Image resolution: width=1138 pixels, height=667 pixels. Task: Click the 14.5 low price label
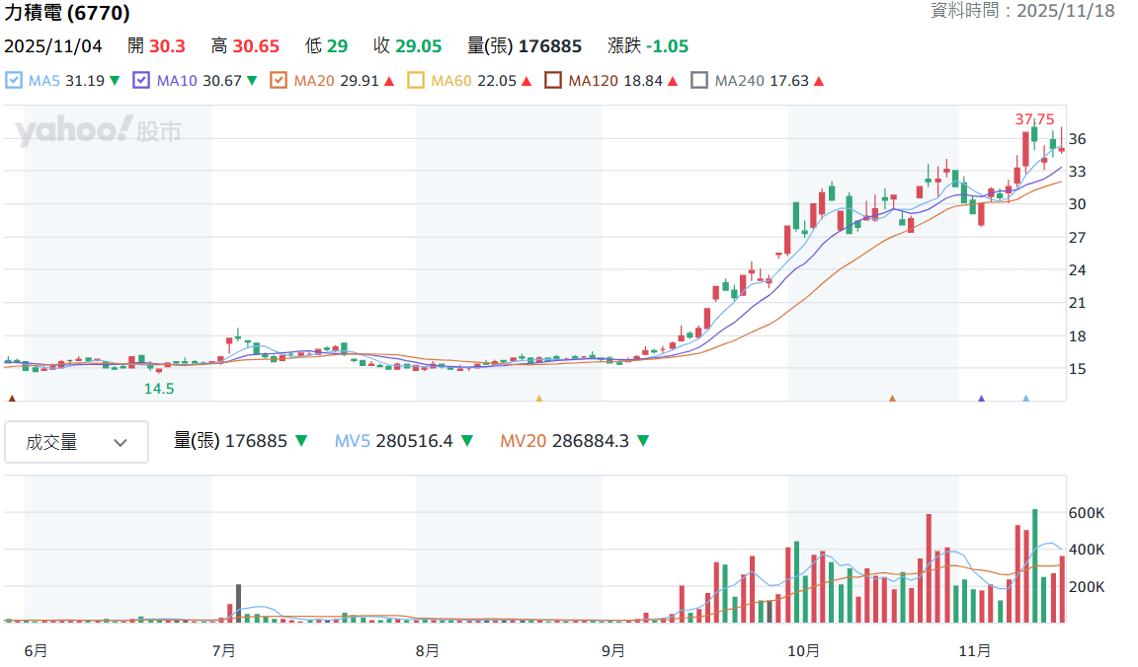click(x=159, y=389)
